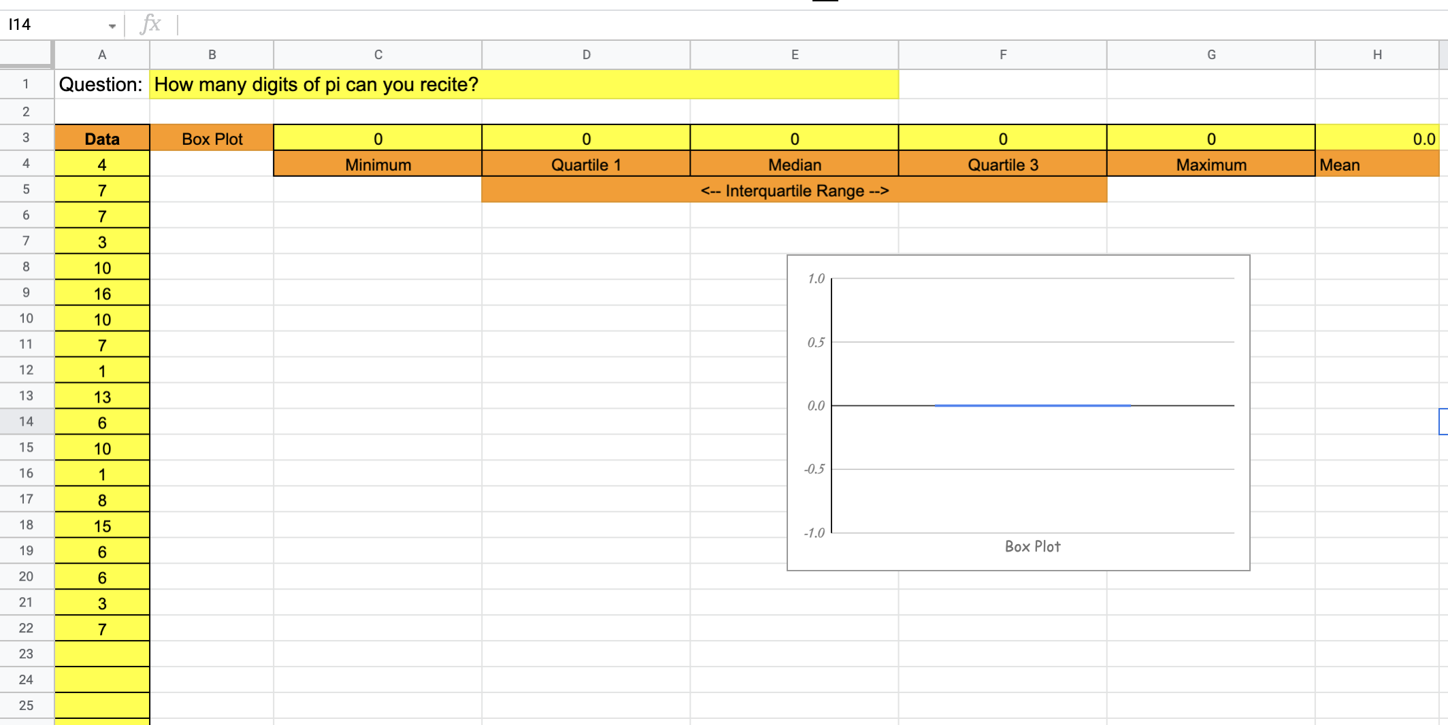Select the pi question text cell
1448x725 pixels.
523,84
